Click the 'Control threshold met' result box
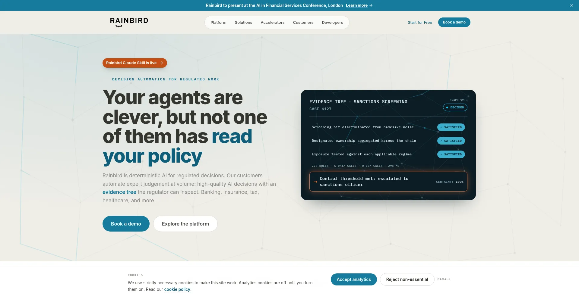The image size is (579, 299). point(388,182)
